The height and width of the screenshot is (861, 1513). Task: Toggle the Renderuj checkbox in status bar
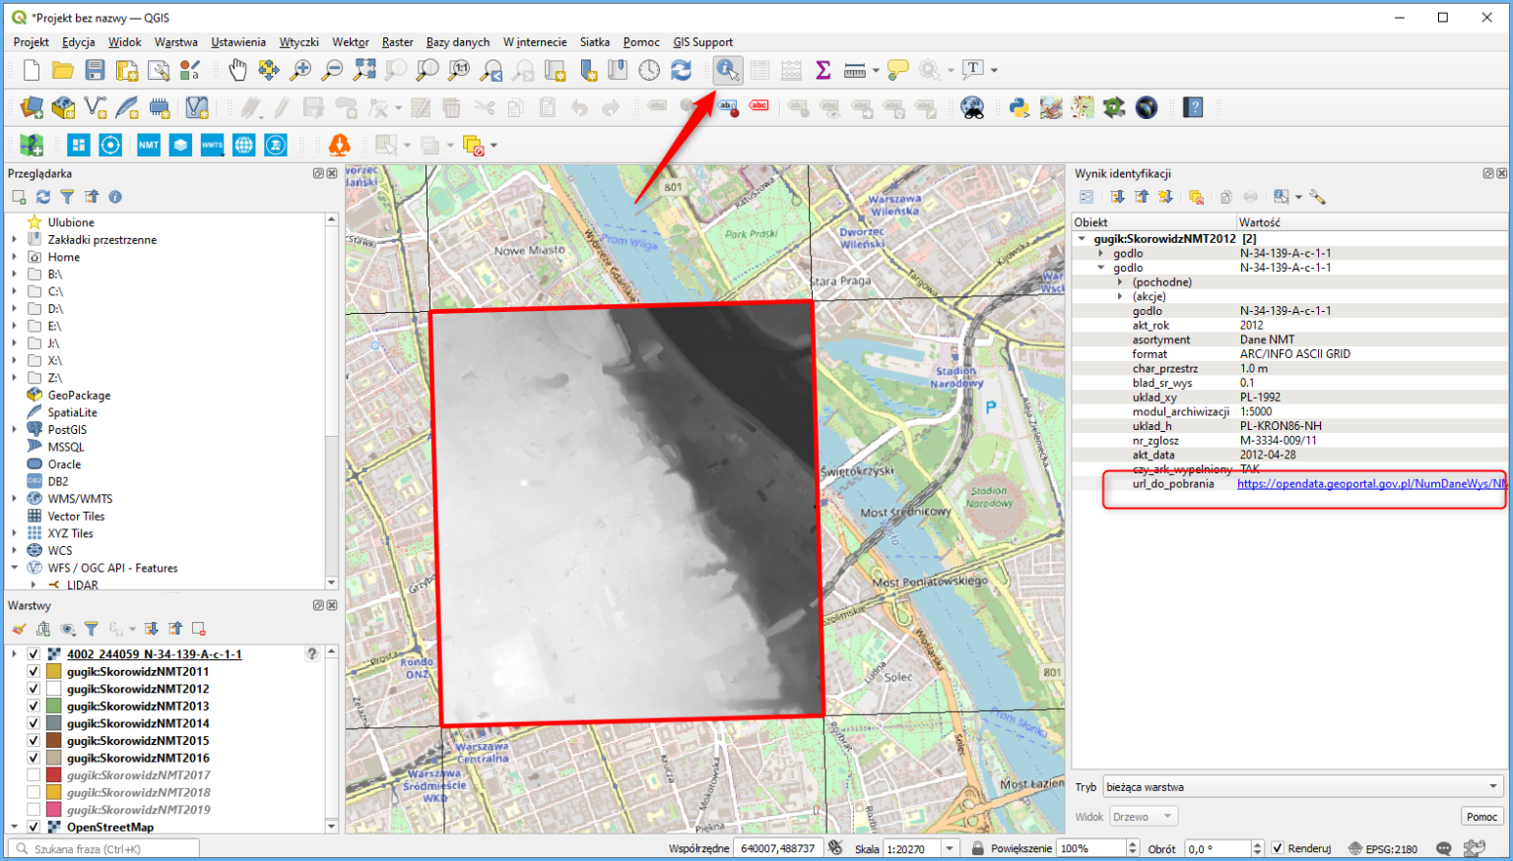click(x=1278, y=847)
